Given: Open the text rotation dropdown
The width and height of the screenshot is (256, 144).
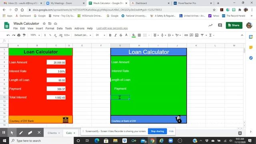Looking at the screenshot, I should pyautogui.click(x=178, y=35).
